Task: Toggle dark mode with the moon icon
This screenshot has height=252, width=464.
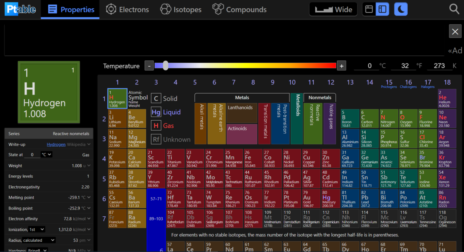Action: tap(401, 8)
